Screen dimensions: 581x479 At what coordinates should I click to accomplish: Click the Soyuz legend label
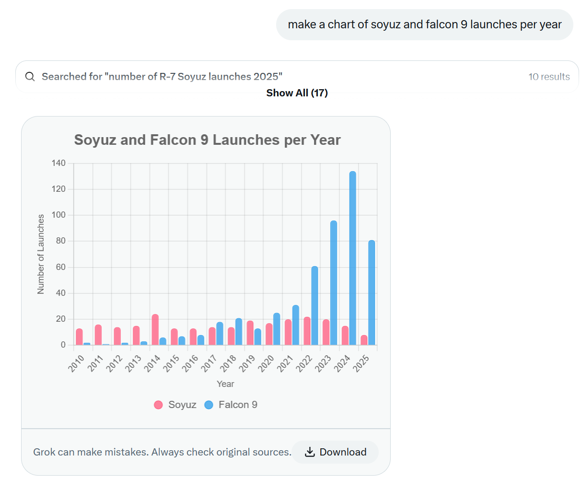click(182, 405)
